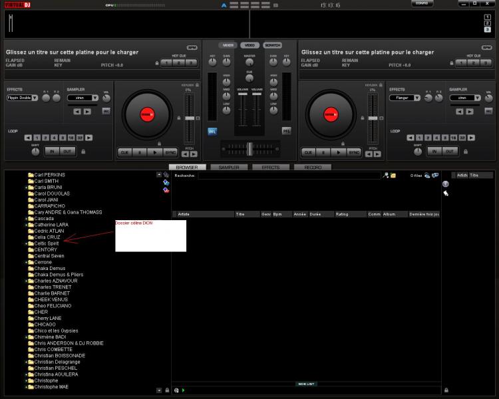Click the loop OUT button on left deck
Screen dimensions: 499x399
tap(68, 151)
